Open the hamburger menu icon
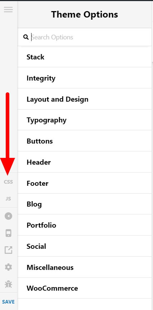 coord(8,10)
